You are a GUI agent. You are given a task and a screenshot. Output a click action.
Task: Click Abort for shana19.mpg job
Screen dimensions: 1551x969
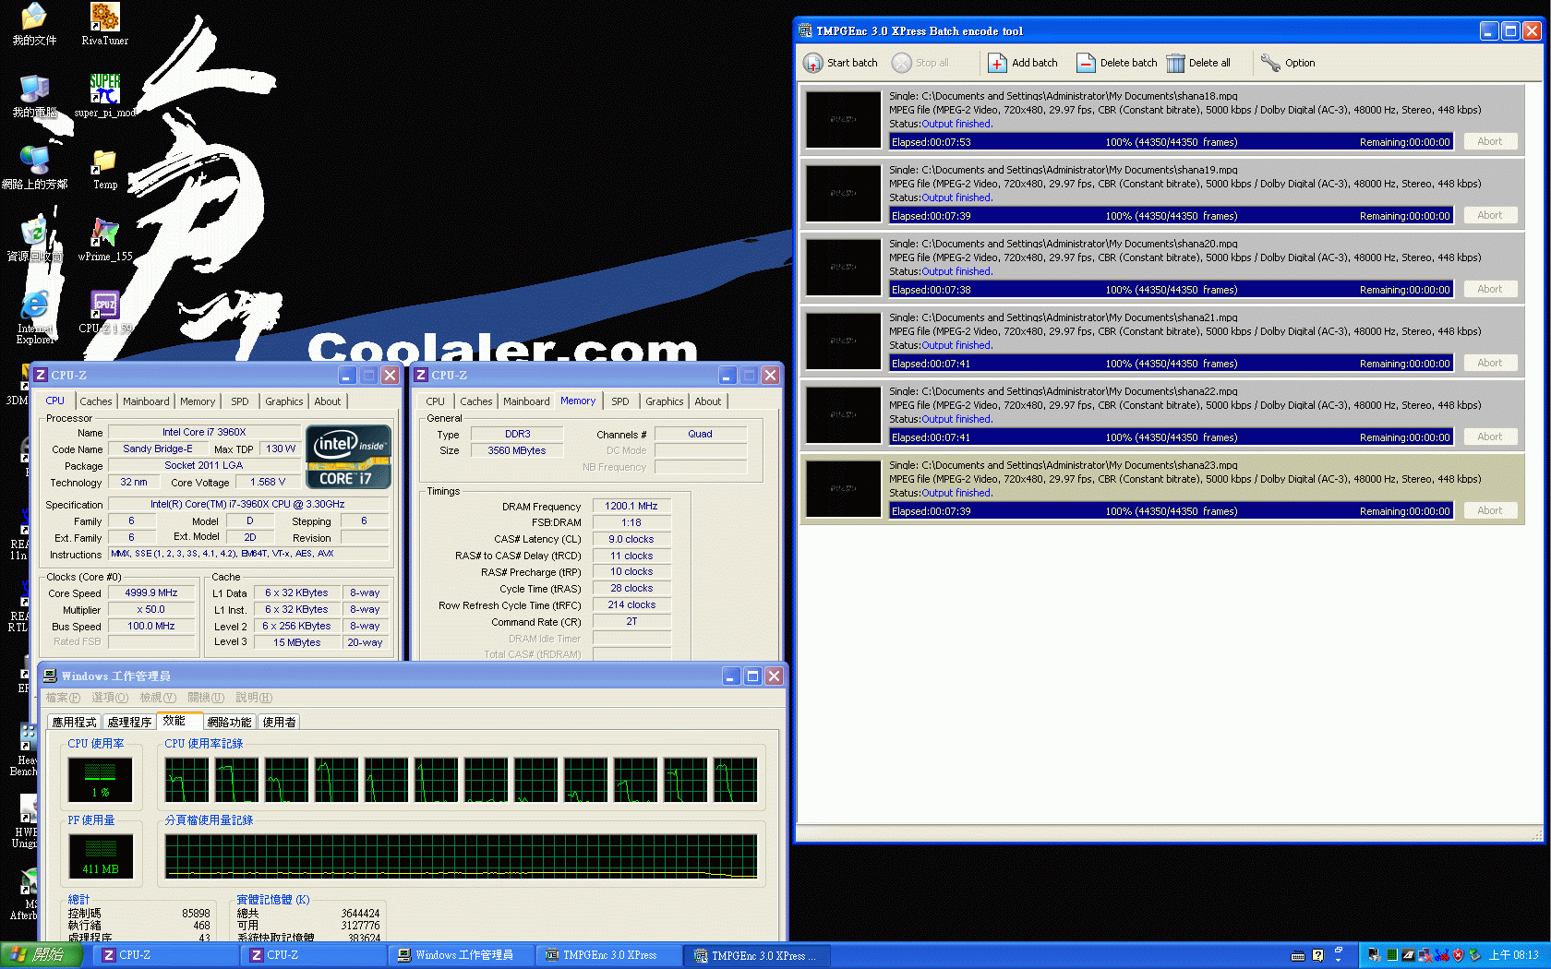tap(1490, 215)
